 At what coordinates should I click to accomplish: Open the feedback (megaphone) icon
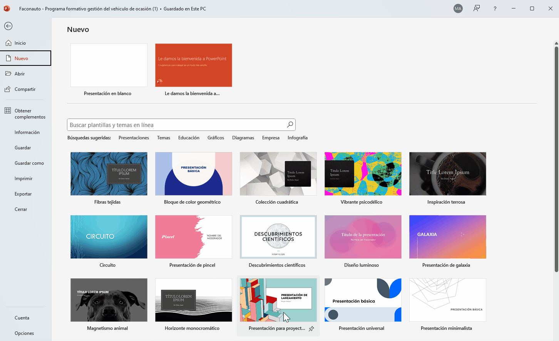point(476,8)
